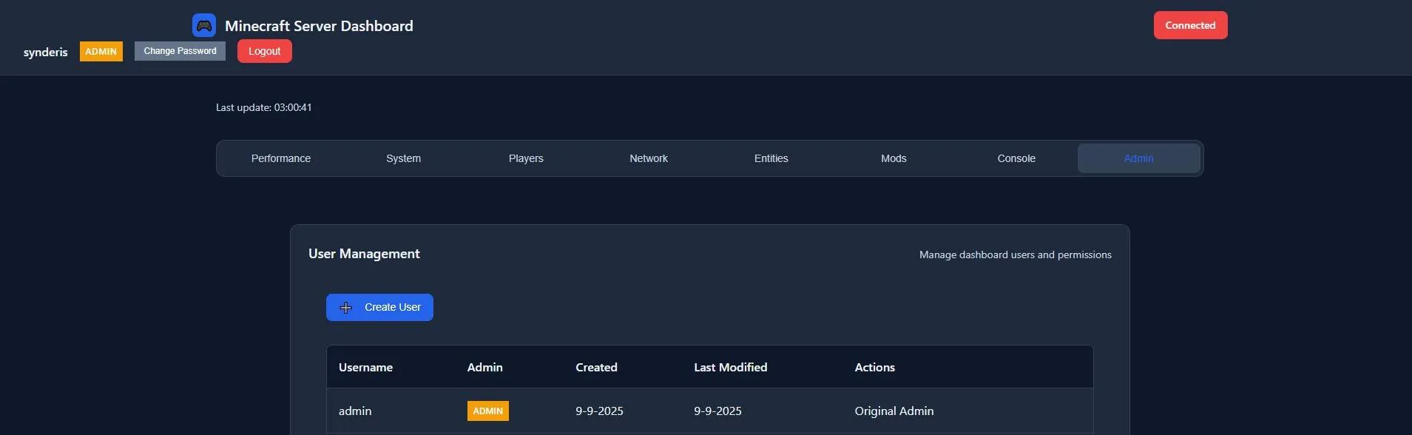
Task: Click the Username column header
Action: [x=365, y=367]
